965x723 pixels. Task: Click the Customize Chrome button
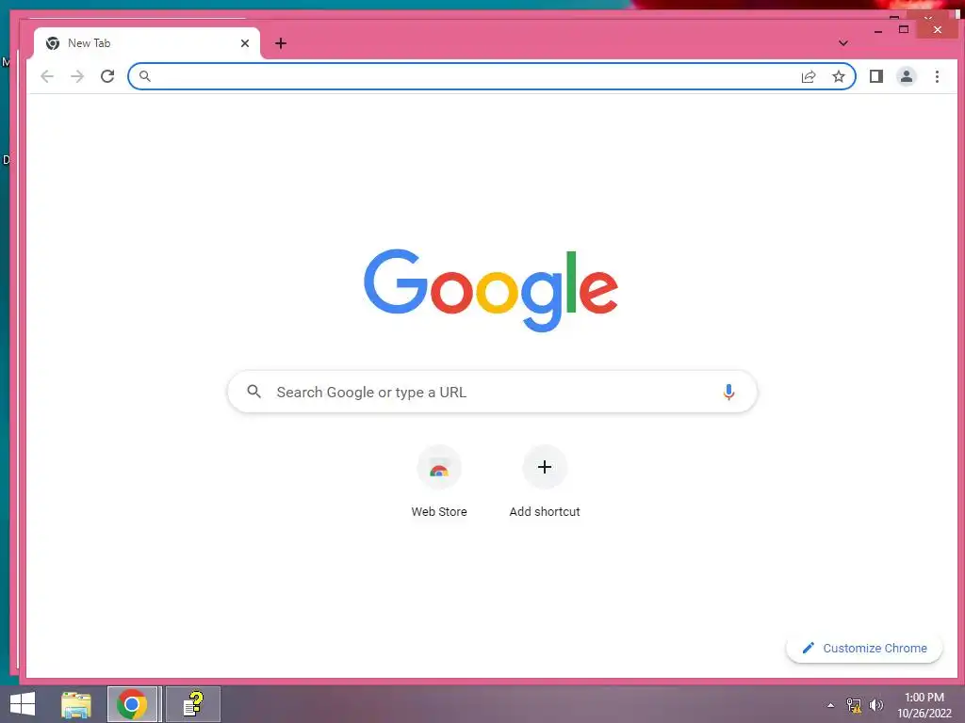(x=864, y=648)
